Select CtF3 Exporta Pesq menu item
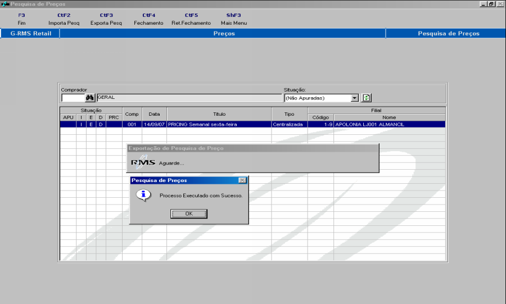This screenshot has height=304, width=506. point(106,19)
